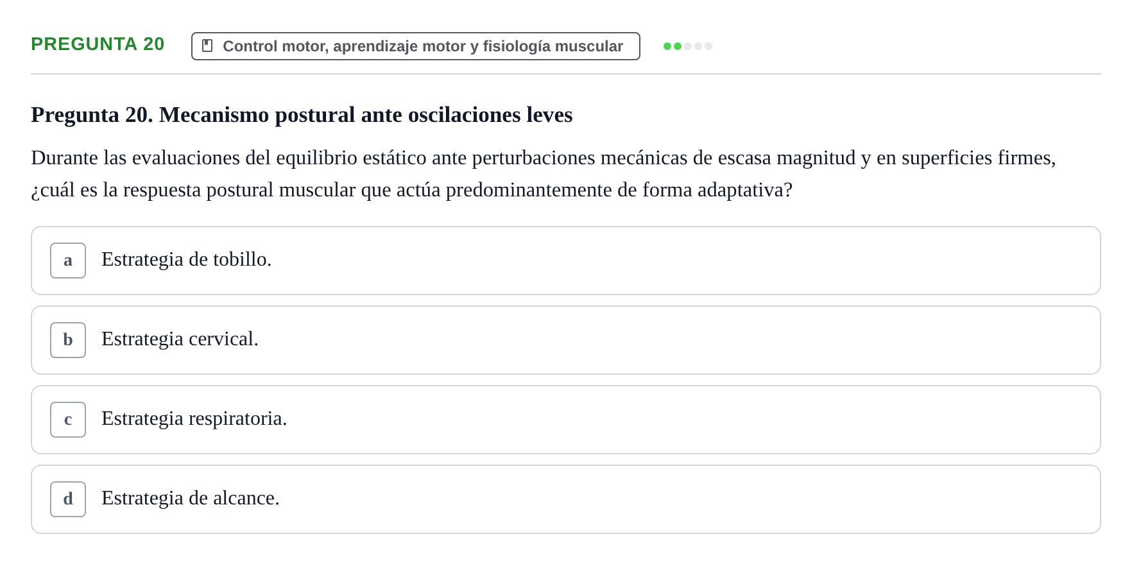Choose answer 'Estrategia cervical.'
The width and height of the screenshot is (1132, 566).
[x=566, y=340]
